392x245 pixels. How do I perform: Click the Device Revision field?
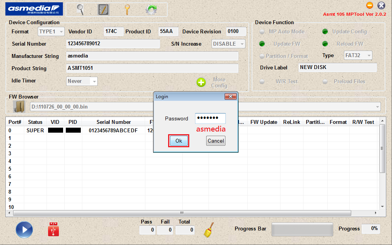point(236,31)
